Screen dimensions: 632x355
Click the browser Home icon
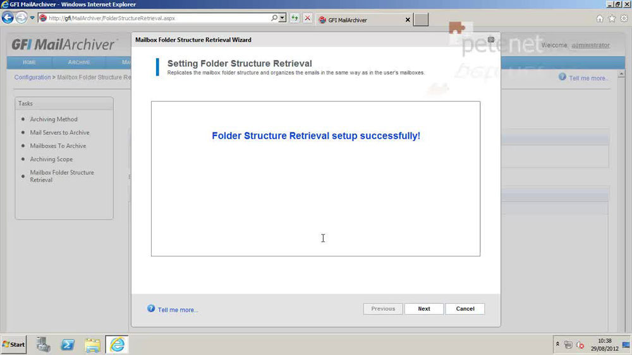point(600,18)
